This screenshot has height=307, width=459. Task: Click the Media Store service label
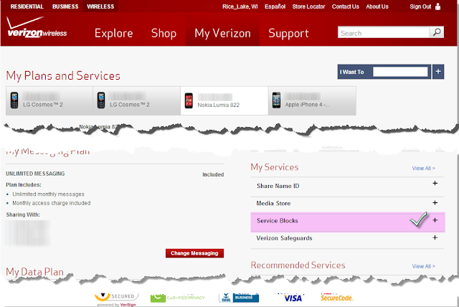[273, 203]
